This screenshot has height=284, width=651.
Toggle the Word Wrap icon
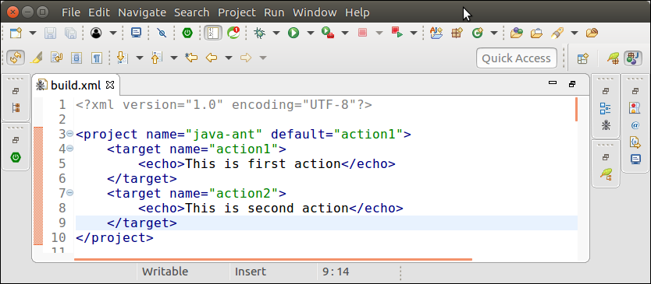(56, 58)
